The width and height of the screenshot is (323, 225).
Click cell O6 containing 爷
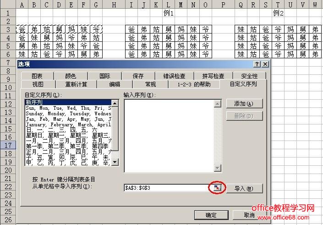click(x=206, y=54)
